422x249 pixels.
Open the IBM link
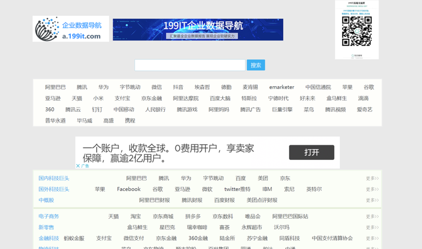tap(267, 189)
